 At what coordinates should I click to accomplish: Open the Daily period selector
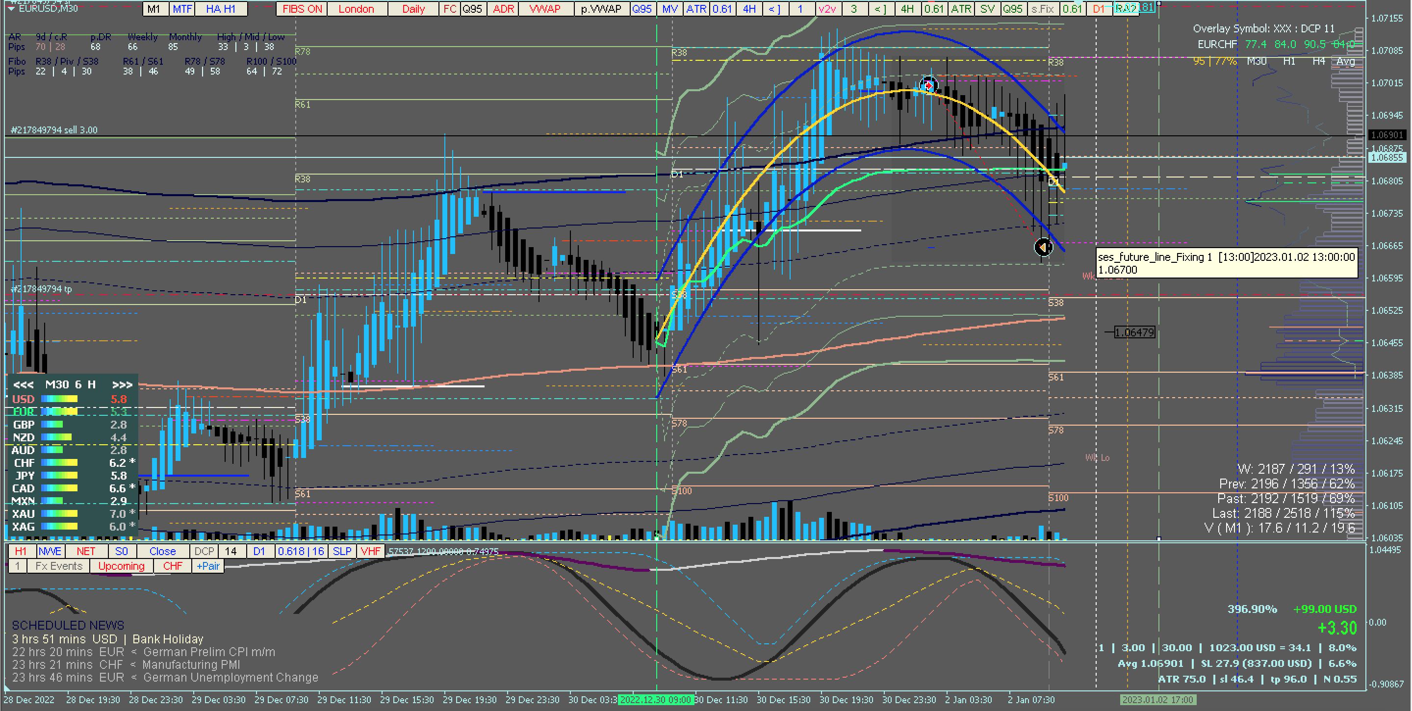tap(413, 9)
